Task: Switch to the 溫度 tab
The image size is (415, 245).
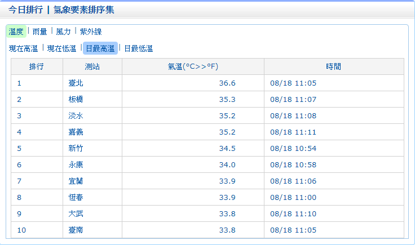Action: [16, 32]
